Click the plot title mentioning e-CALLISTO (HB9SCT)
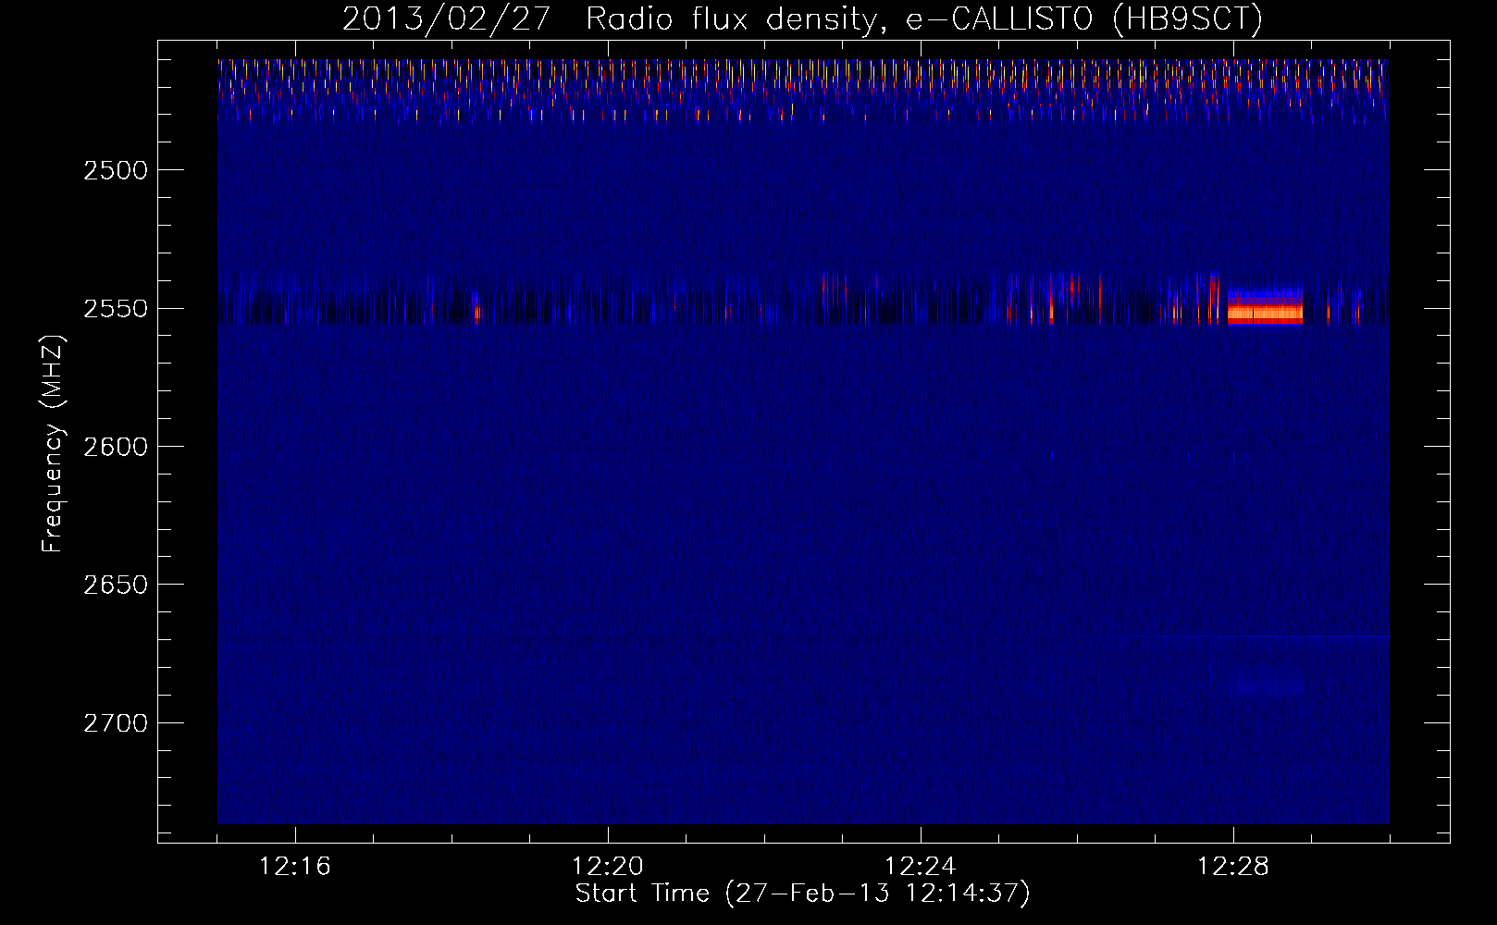Viewport: 1497px width, 925px height. [802, 18]
